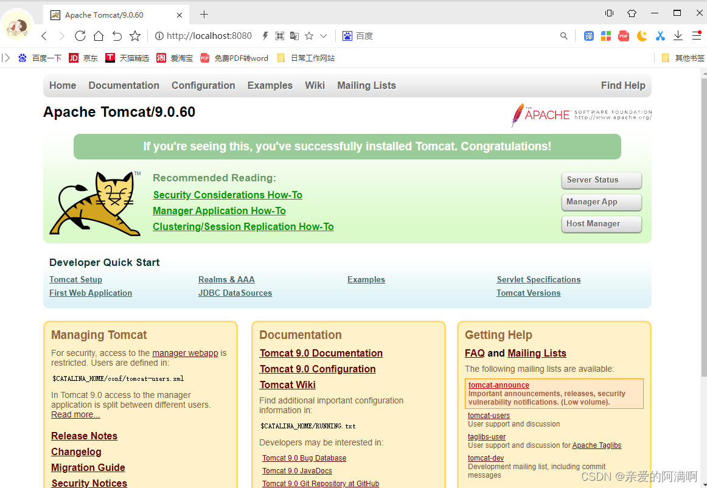Open Configuration in navigation bar
The width and height of the screenshot is (707, 488).
(203, 86)
